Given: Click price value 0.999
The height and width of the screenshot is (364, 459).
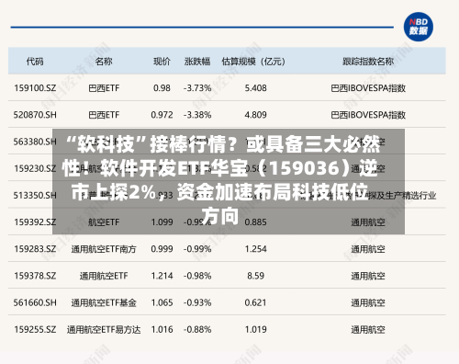Looking at the screenshot, I should [162, 249].
